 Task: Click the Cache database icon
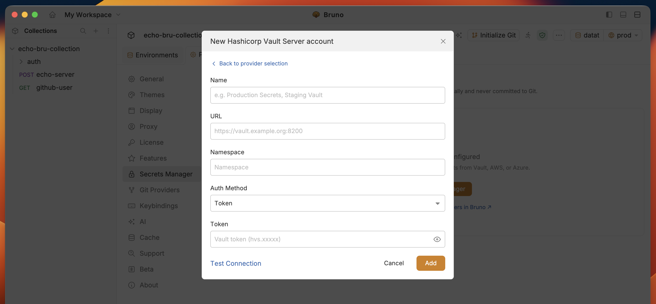tap(132, 238)
